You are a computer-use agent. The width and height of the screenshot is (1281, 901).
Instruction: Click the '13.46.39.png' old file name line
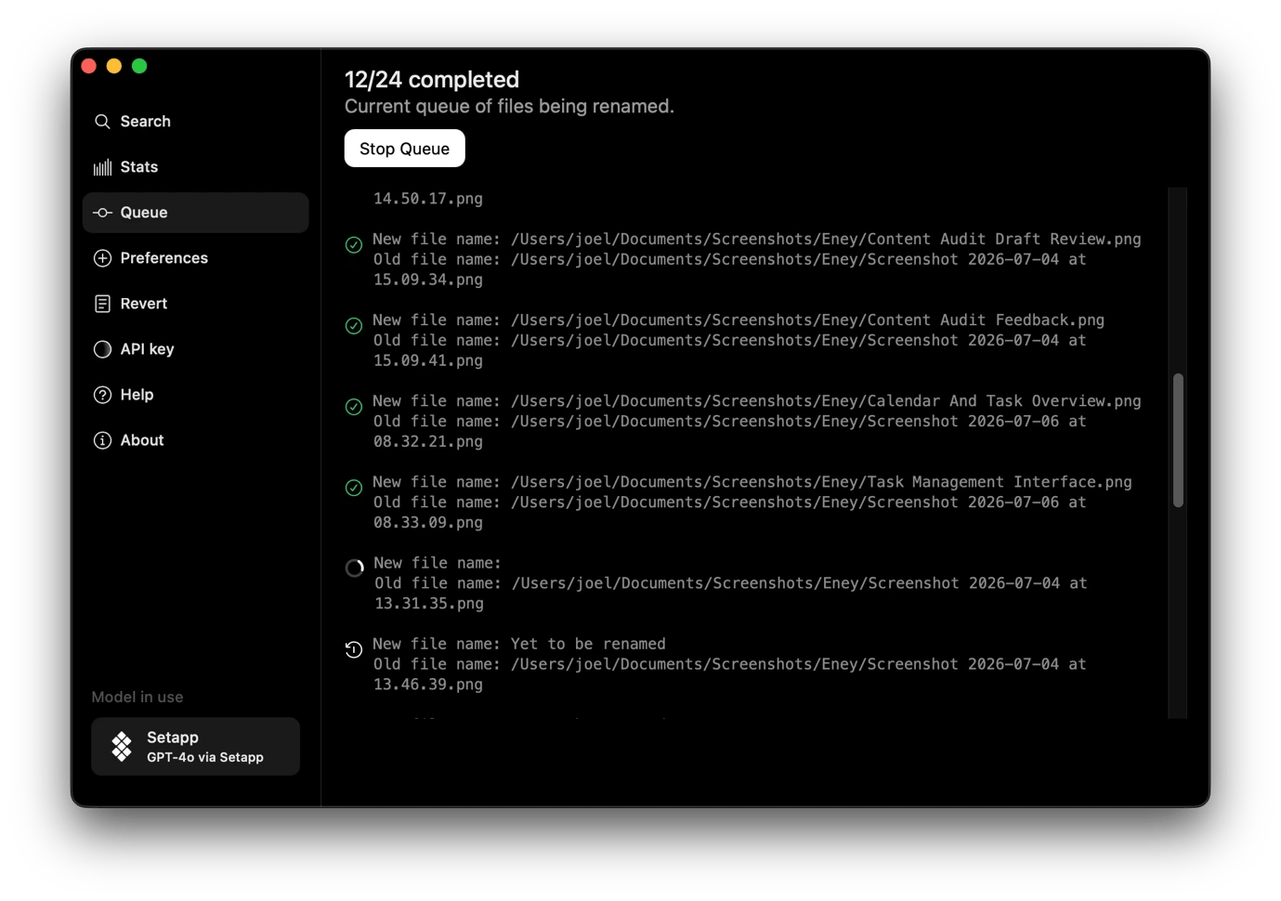pyautogui.click(x=428, y=684)
